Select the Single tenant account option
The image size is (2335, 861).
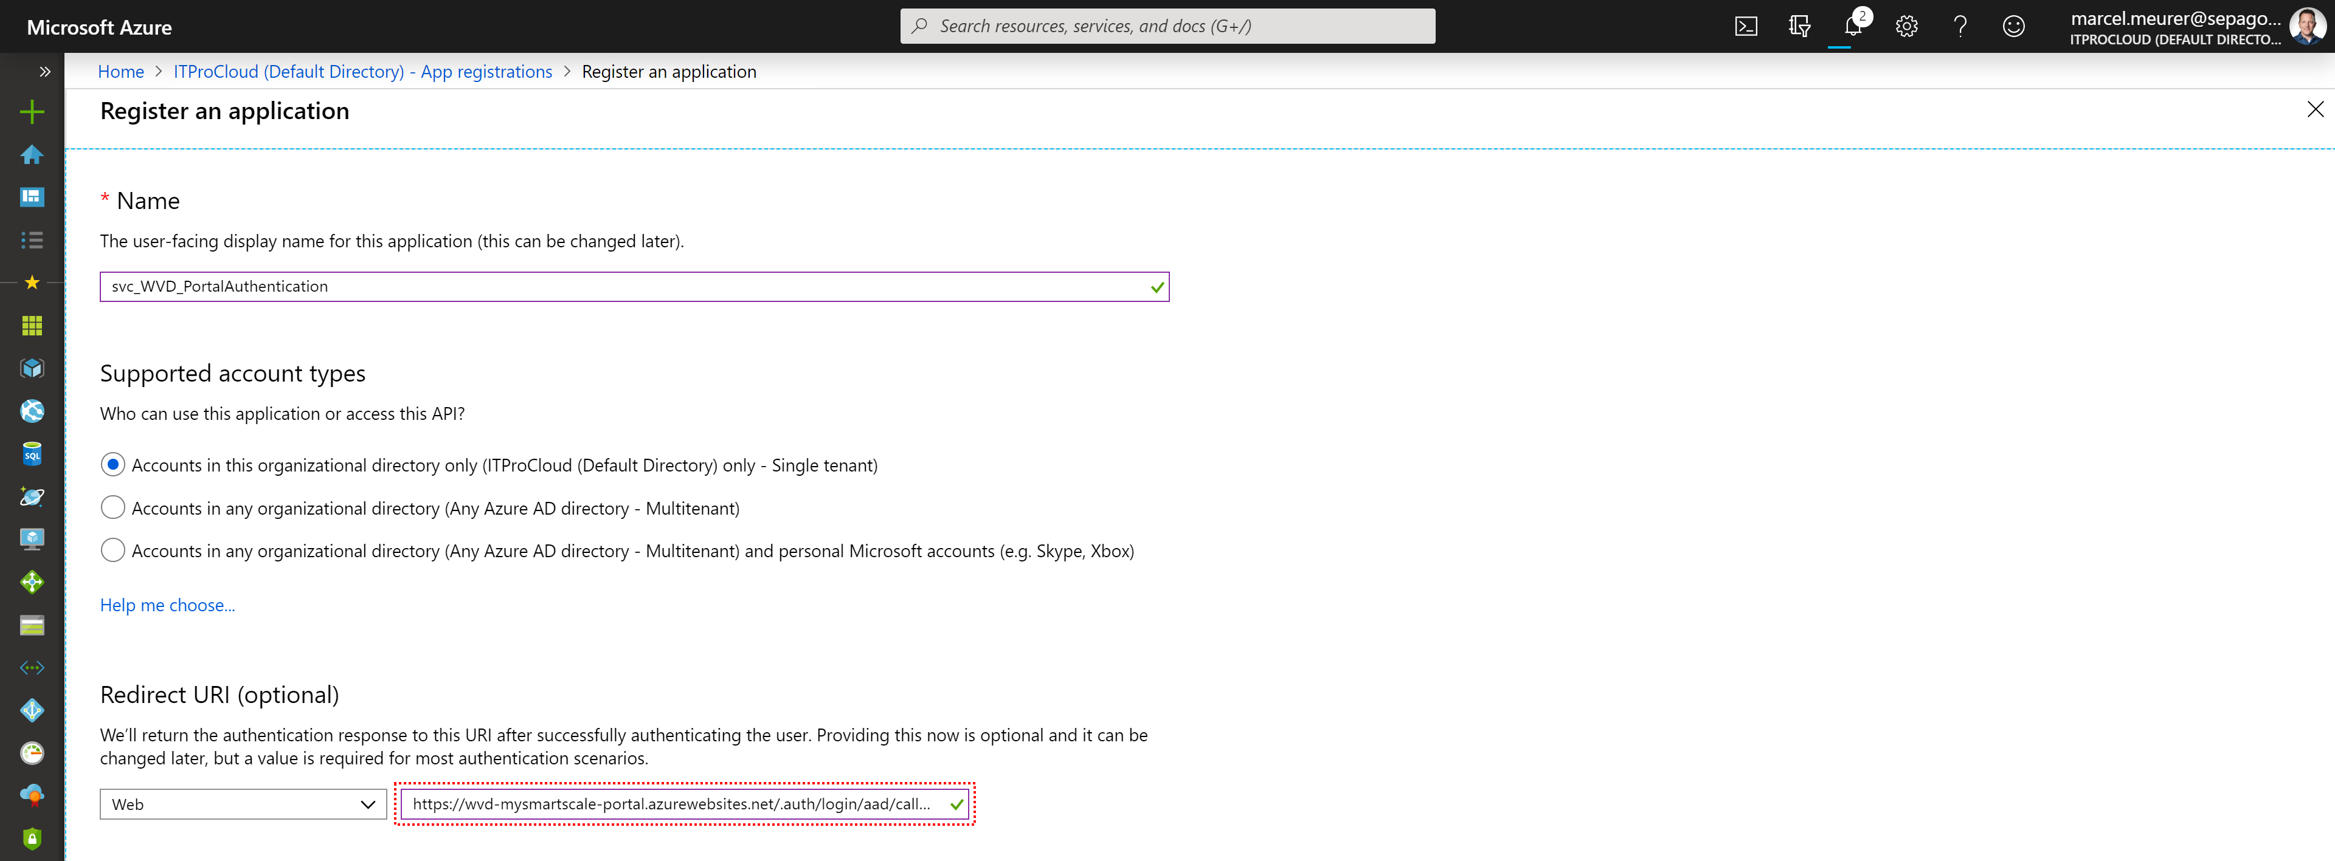click(112, 464)
